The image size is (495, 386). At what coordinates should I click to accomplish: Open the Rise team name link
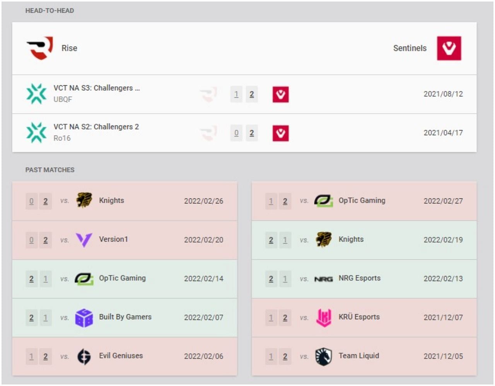pos(69,48)
